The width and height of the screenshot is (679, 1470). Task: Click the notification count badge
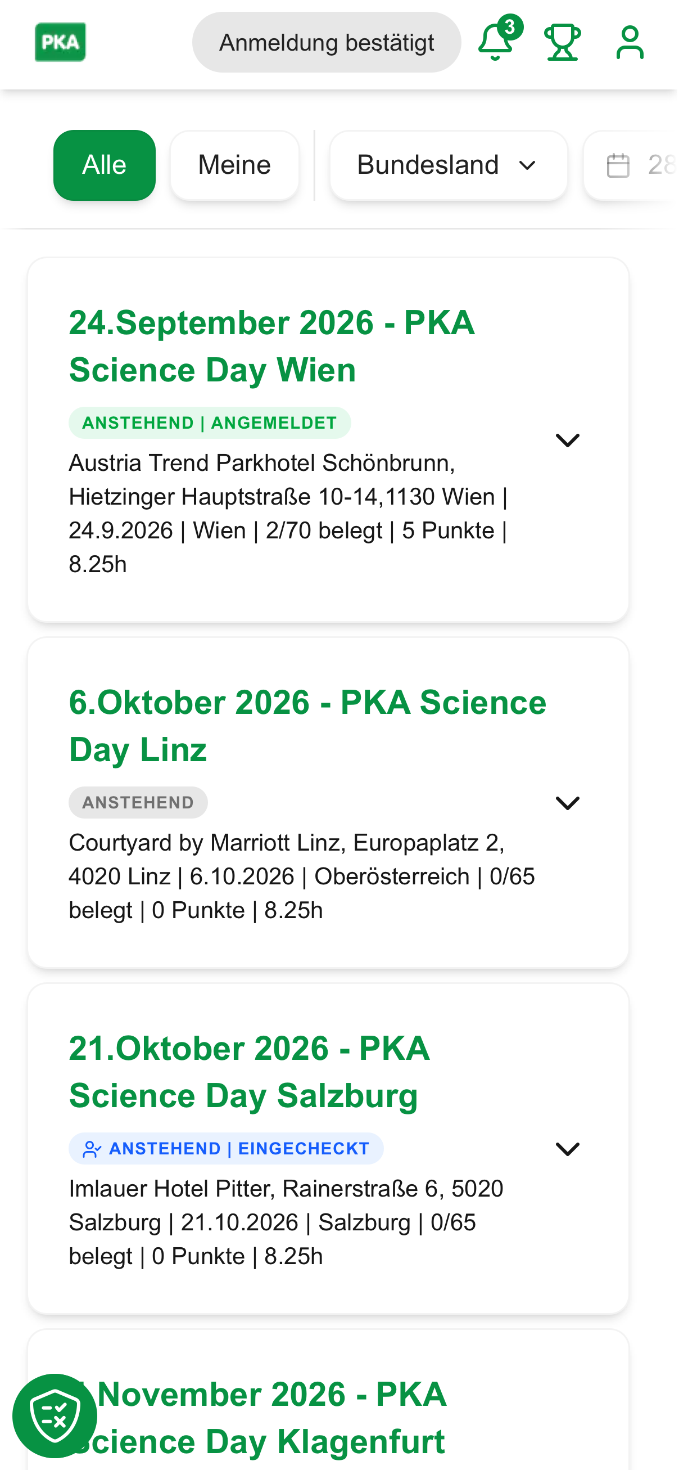point(511,28)
